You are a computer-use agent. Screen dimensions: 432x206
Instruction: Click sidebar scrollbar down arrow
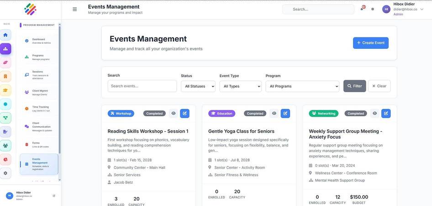(59, 180)
